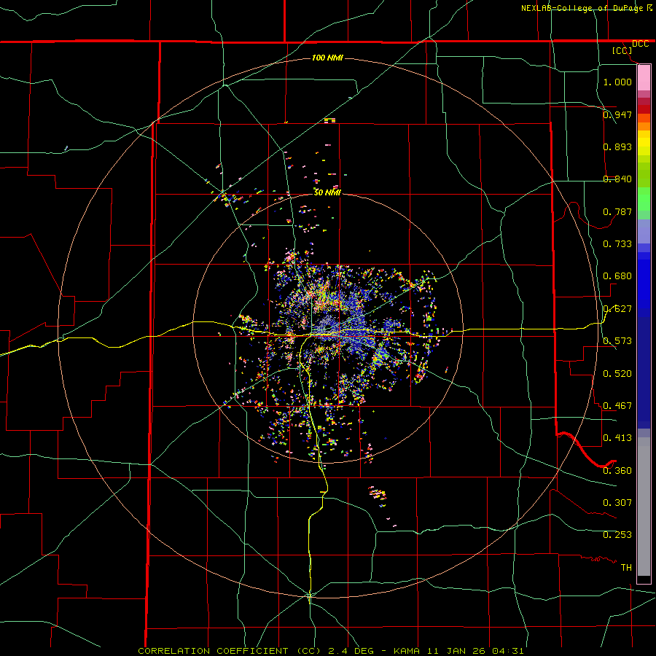Select the 0.467 legend value
This screenshot has width=656, height=656.
tap(617, 406)
